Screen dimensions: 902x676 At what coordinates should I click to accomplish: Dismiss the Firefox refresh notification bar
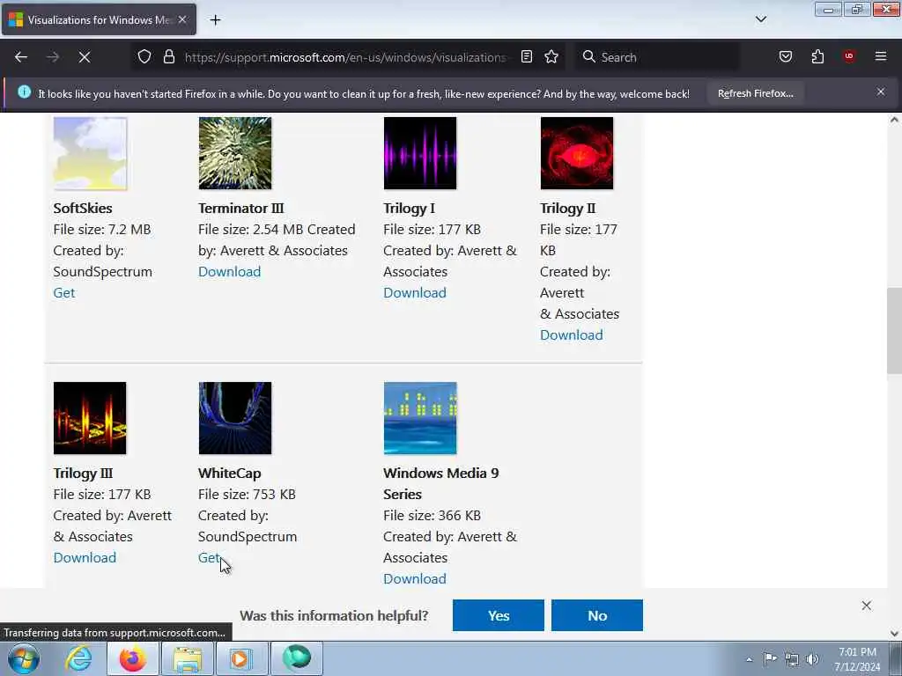click(x=881, y=92)
